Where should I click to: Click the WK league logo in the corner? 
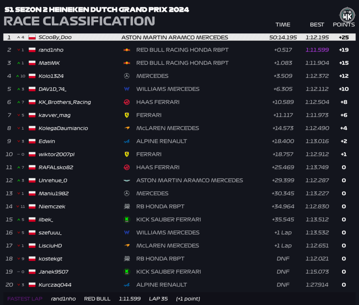[x=347, y=15]
